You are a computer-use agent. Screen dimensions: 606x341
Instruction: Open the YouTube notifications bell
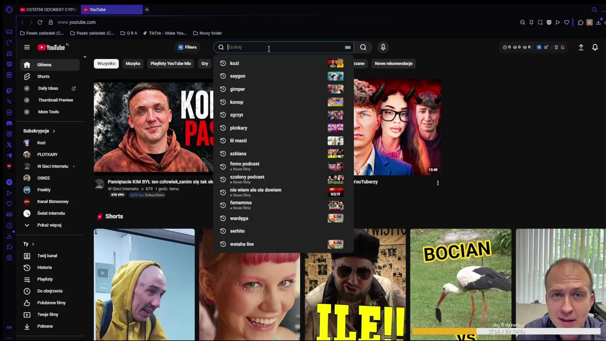click(x=595, y=47)
